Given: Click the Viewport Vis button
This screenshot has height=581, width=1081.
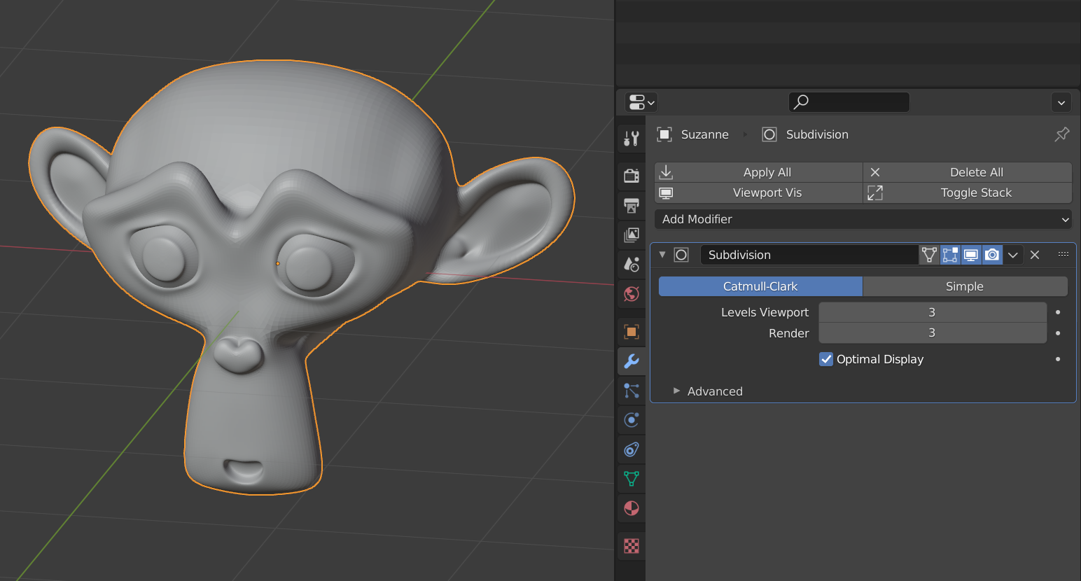Looking at the screenshot, I should coord(758,192).
